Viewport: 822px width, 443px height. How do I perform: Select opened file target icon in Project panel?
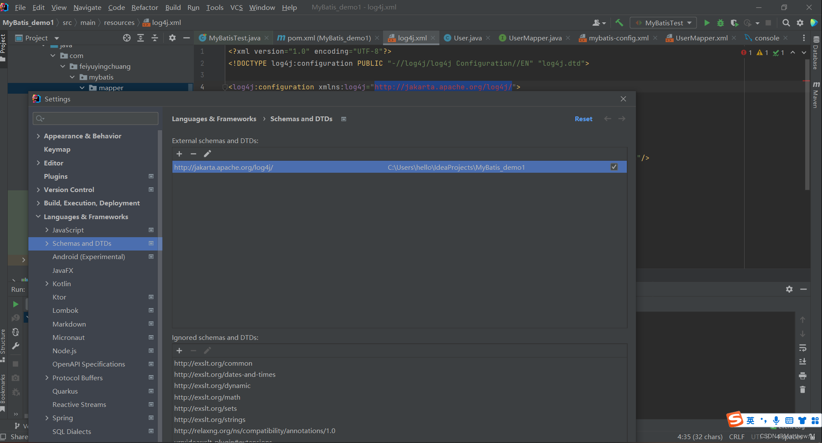pyautogui.click(x=127, y=38)
